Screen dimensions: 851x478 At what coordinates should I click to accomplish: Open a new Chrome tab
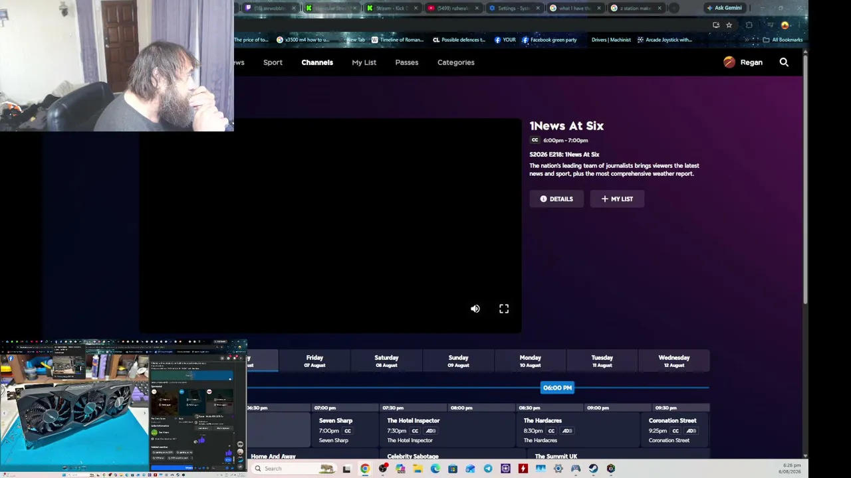coord(674,8)
